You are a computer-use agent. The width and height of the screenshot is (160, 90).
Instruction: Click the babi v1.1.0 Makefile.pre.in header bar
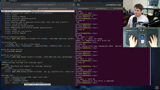(x=38, y=11)
